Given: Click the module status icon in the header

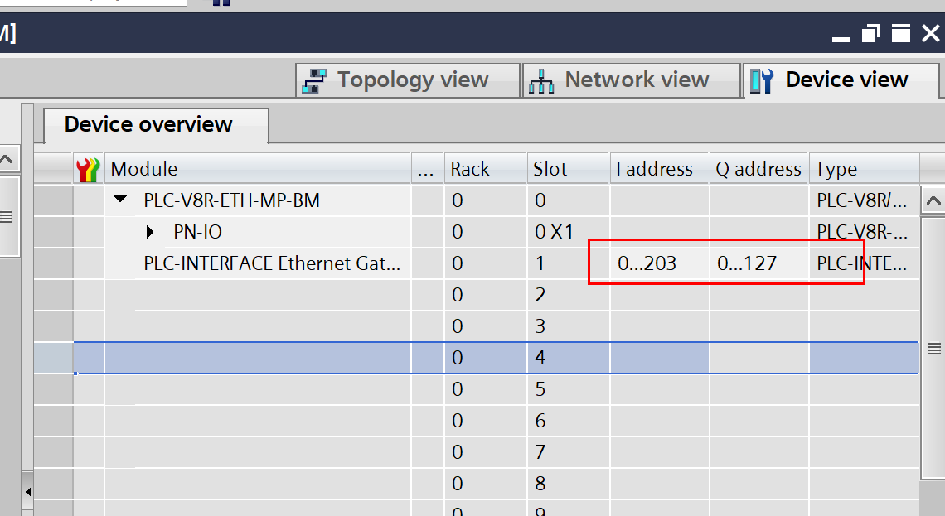Looking at the screenshot, I should coord(87,170).
